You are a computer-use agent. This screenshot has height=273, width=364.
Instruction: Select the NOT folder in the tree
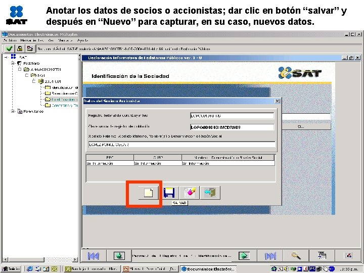[38, 75]
